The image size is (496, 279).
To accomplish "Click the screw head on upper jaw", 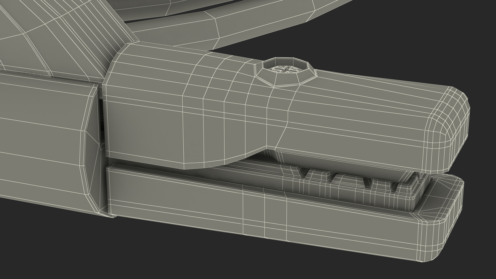I will pyautogui.click(x=285, y=70).
